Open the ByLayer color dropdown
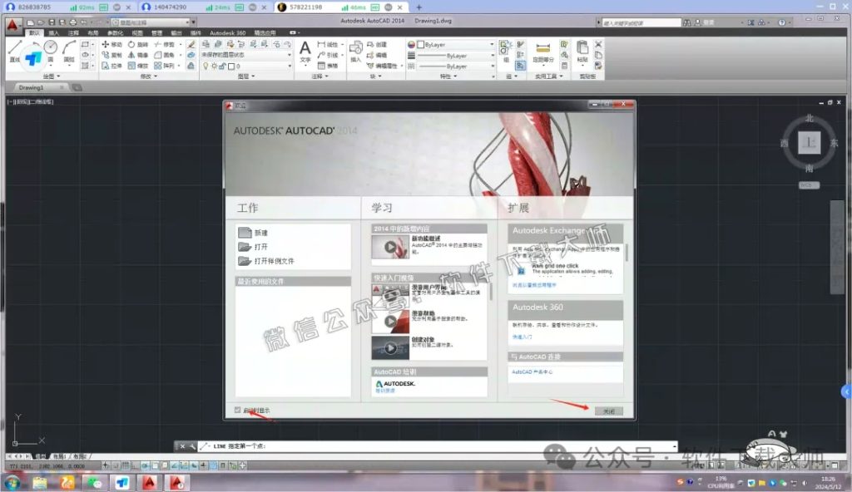The image size is (852, 492). (x=492, y=45)
